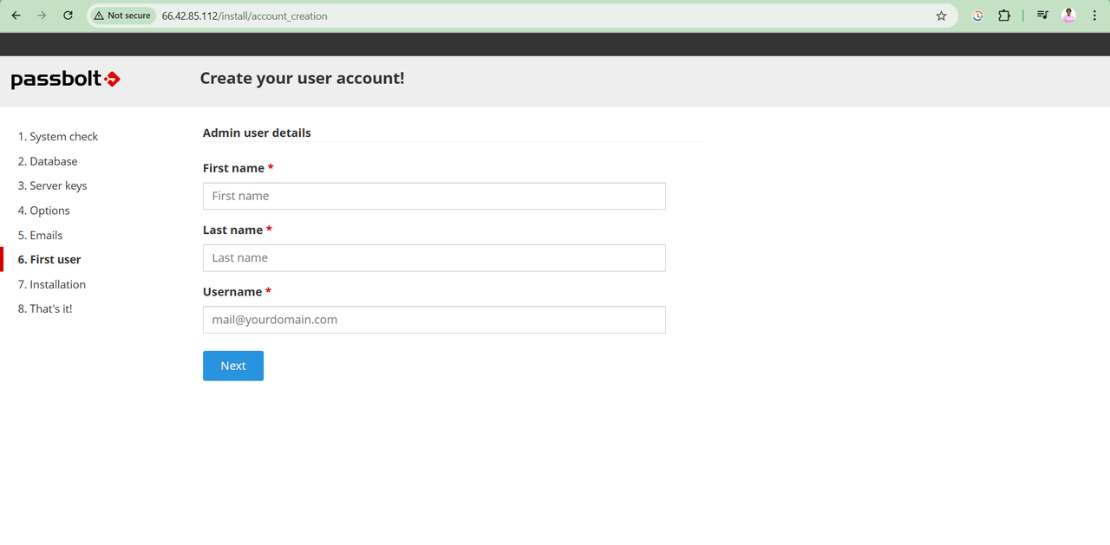1110x545 pixels.
Task: Go back with the browser back arrow
Action: [16, 16]
